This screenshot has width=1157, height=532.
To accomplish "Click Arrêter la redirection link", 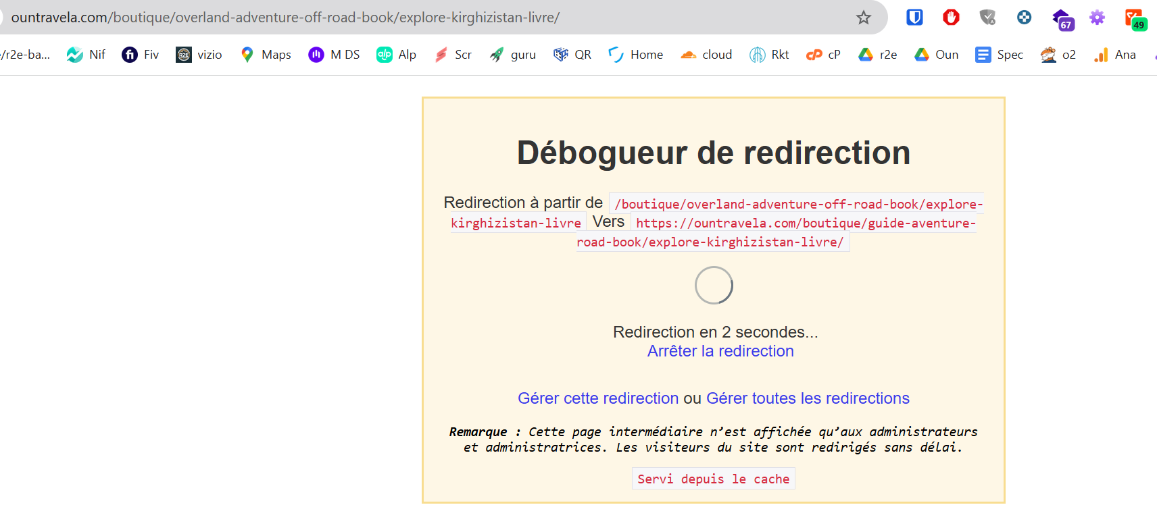I will point(720,351).
